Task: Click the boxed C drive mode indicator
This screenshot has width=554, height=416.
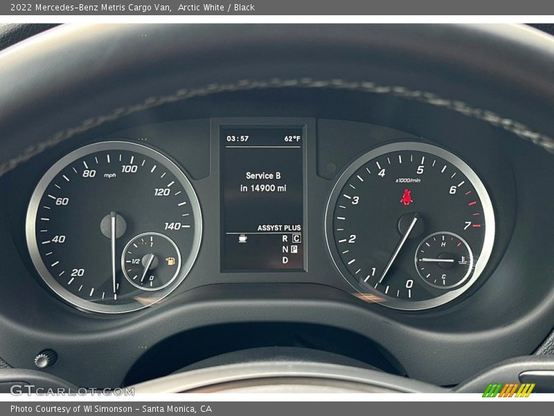Action: click(x=296, y=239)
